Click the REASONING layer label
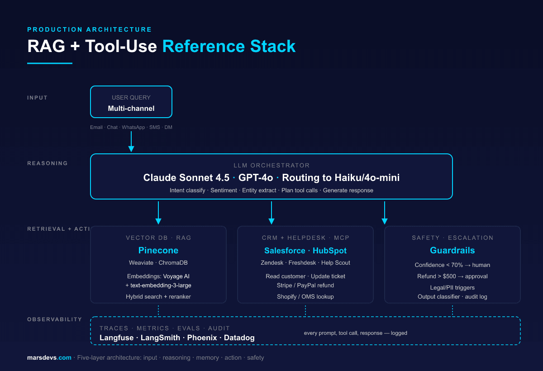 [x=48, y=163]
